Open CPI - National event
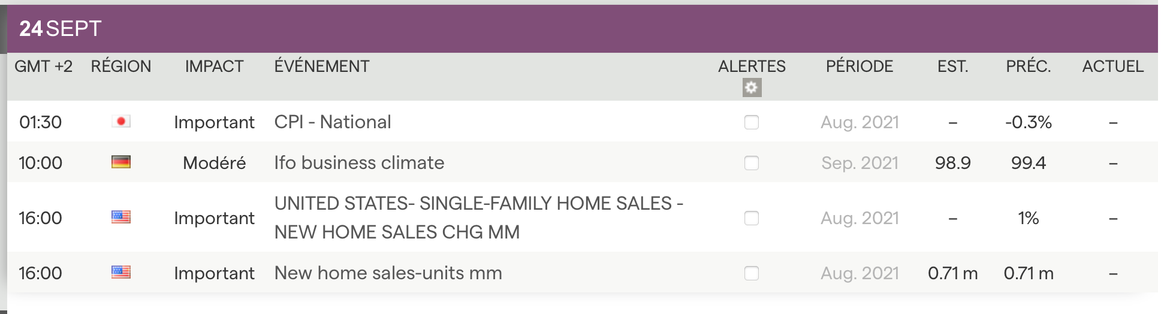The image size is (1164, 314). tap(333, 122)
